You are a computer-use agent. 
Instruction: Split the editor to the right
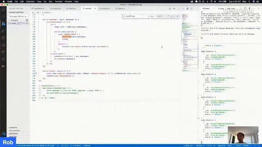[x=187, y=9]
